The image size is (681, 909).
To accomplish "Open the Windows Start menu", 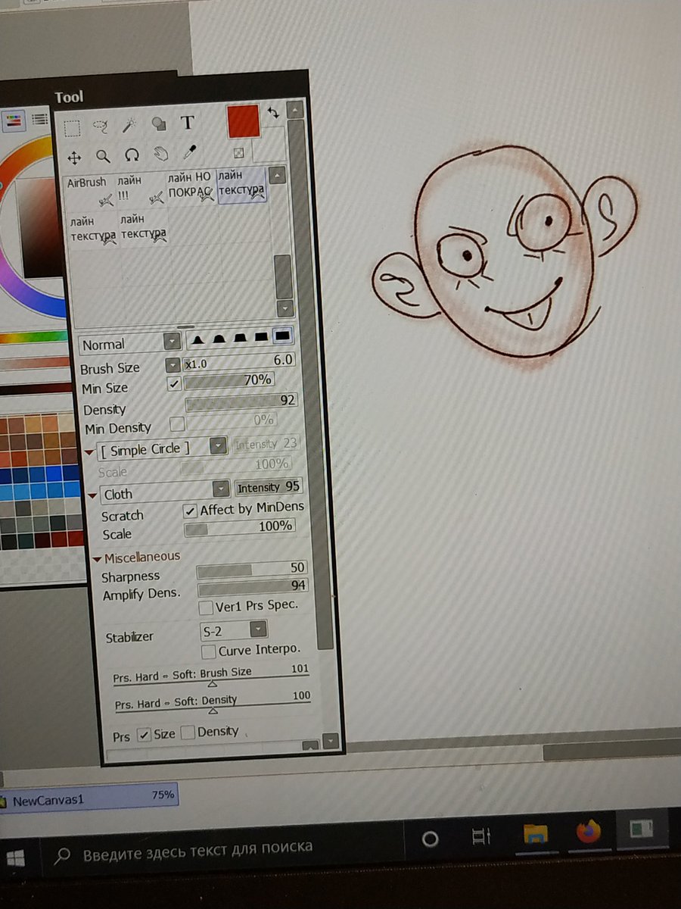I will tap(14, 858).
